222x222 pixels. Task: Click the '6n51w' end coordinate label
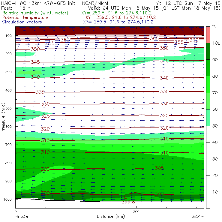(197, 217)
